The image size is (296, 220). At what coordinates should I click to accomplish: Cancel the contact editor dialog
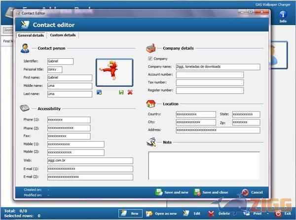[252, 192]
